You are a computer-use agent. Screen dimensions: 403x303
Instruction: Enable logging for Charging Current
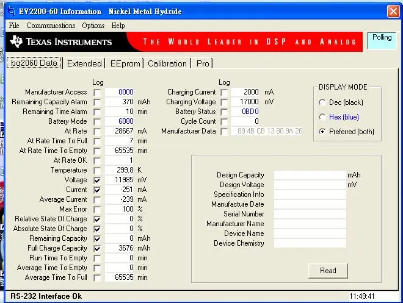click(224, 92)
